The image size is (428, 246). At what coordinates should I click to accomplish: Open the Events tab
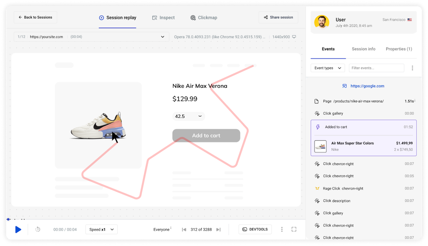[328, 49]
